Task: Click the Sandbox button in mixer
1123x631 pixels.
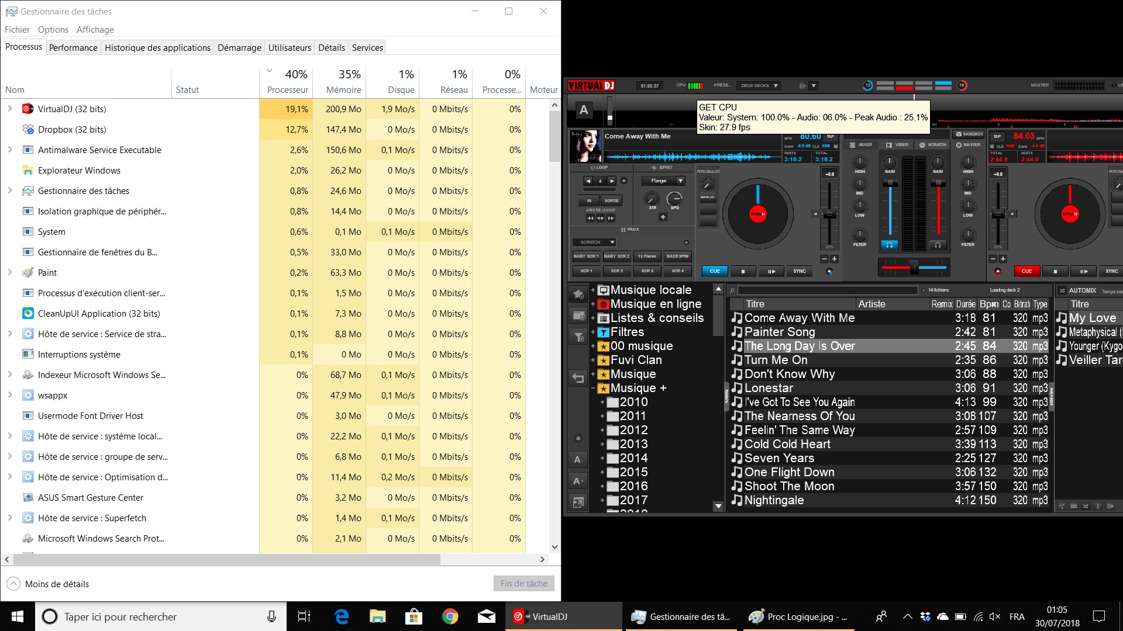Action: 969,134
